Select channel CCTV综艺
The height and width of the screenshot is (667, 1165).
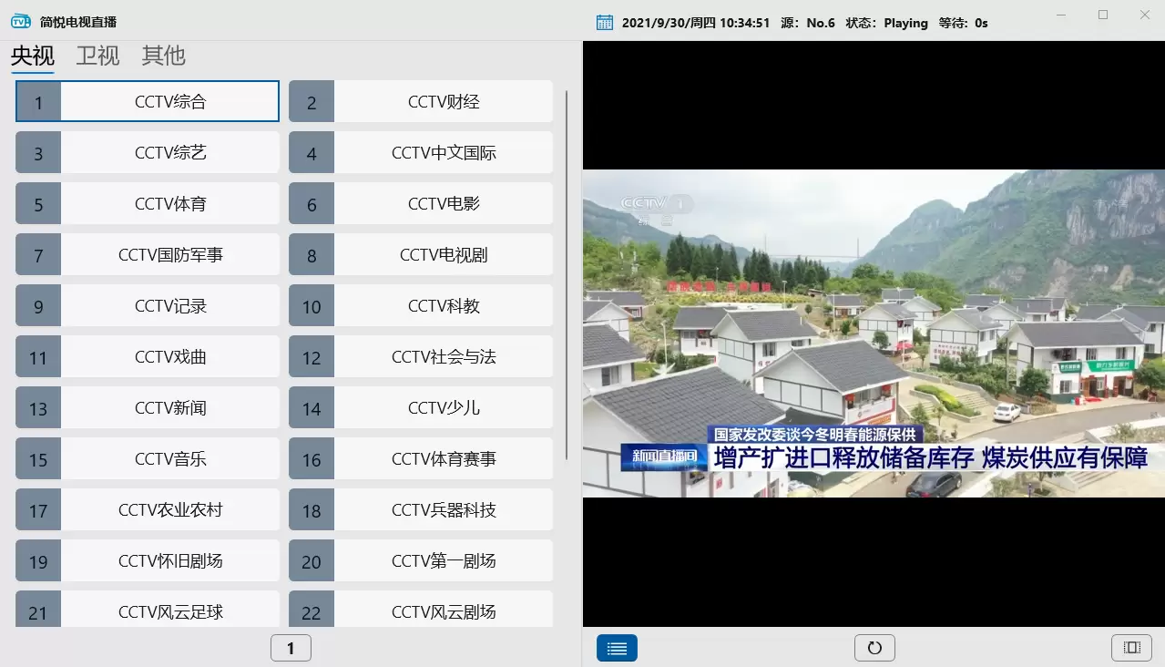pos(148,152)
